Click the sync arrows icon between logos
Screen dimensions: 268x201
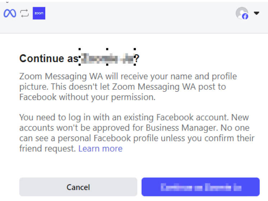click(24, 14)
